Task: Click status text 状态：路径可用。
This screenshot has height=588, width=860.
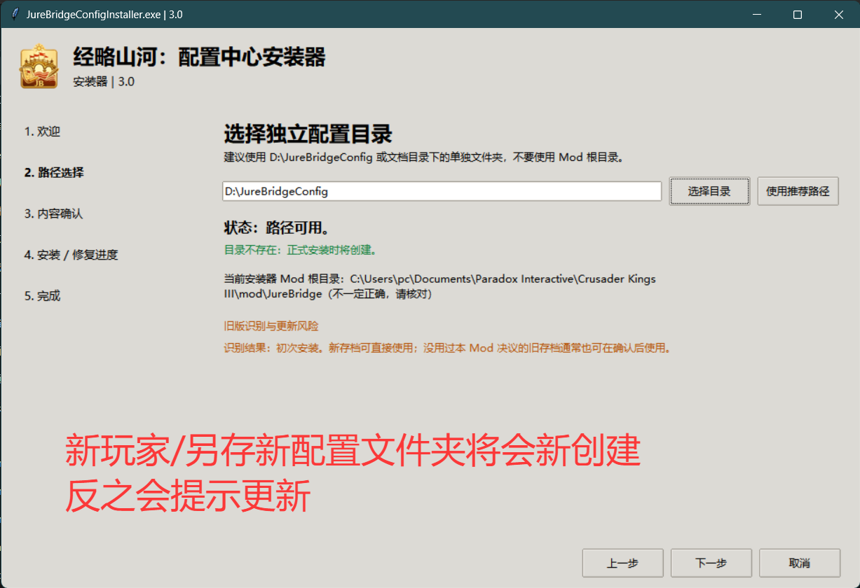Action: 277,228
